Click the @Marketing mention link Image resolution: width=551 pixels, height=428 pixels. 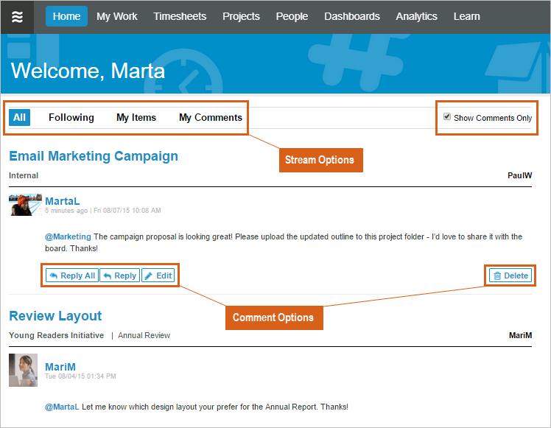(68, 236)
